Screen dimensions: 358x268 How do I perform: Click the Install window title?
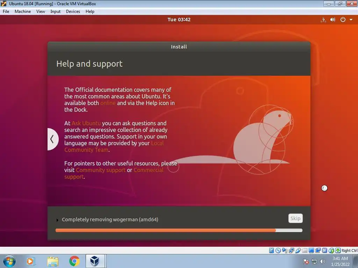pos(179,47)
